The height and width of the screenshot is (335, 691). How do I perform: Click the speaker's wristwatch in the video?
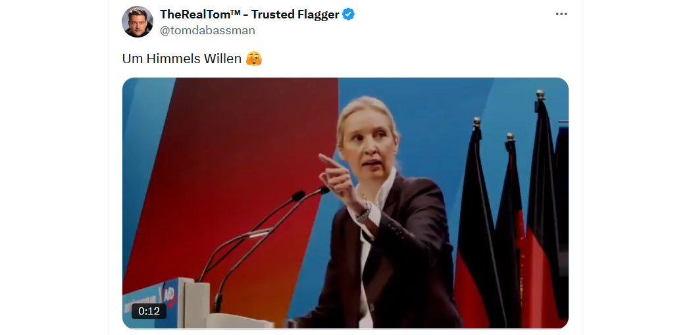tap(363, 214)
